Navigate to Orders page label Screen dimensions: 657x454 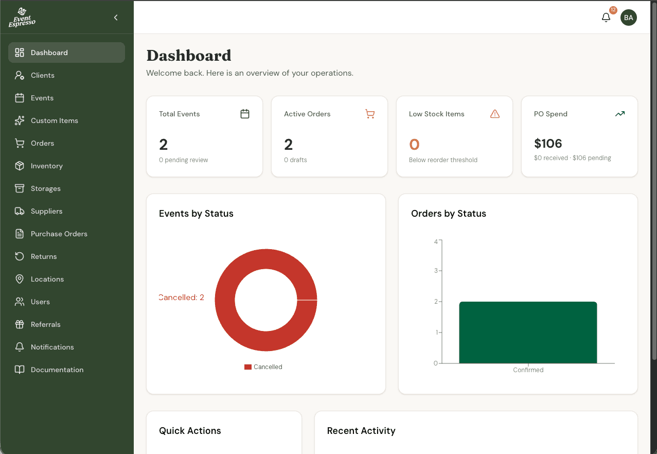(42, 143)
